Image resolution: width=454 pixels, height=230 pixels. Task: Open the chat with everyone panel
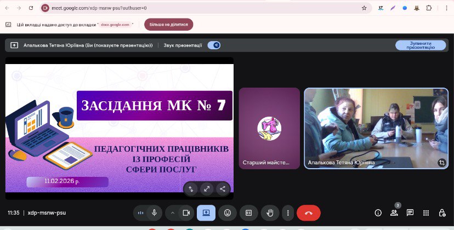coord(410,212)
